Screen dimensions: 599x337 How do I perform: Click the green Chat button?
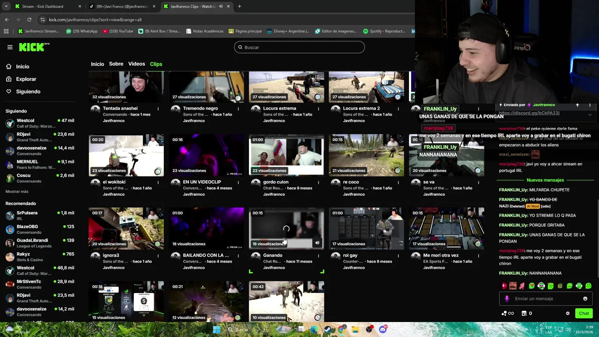(x=584, y=314)
